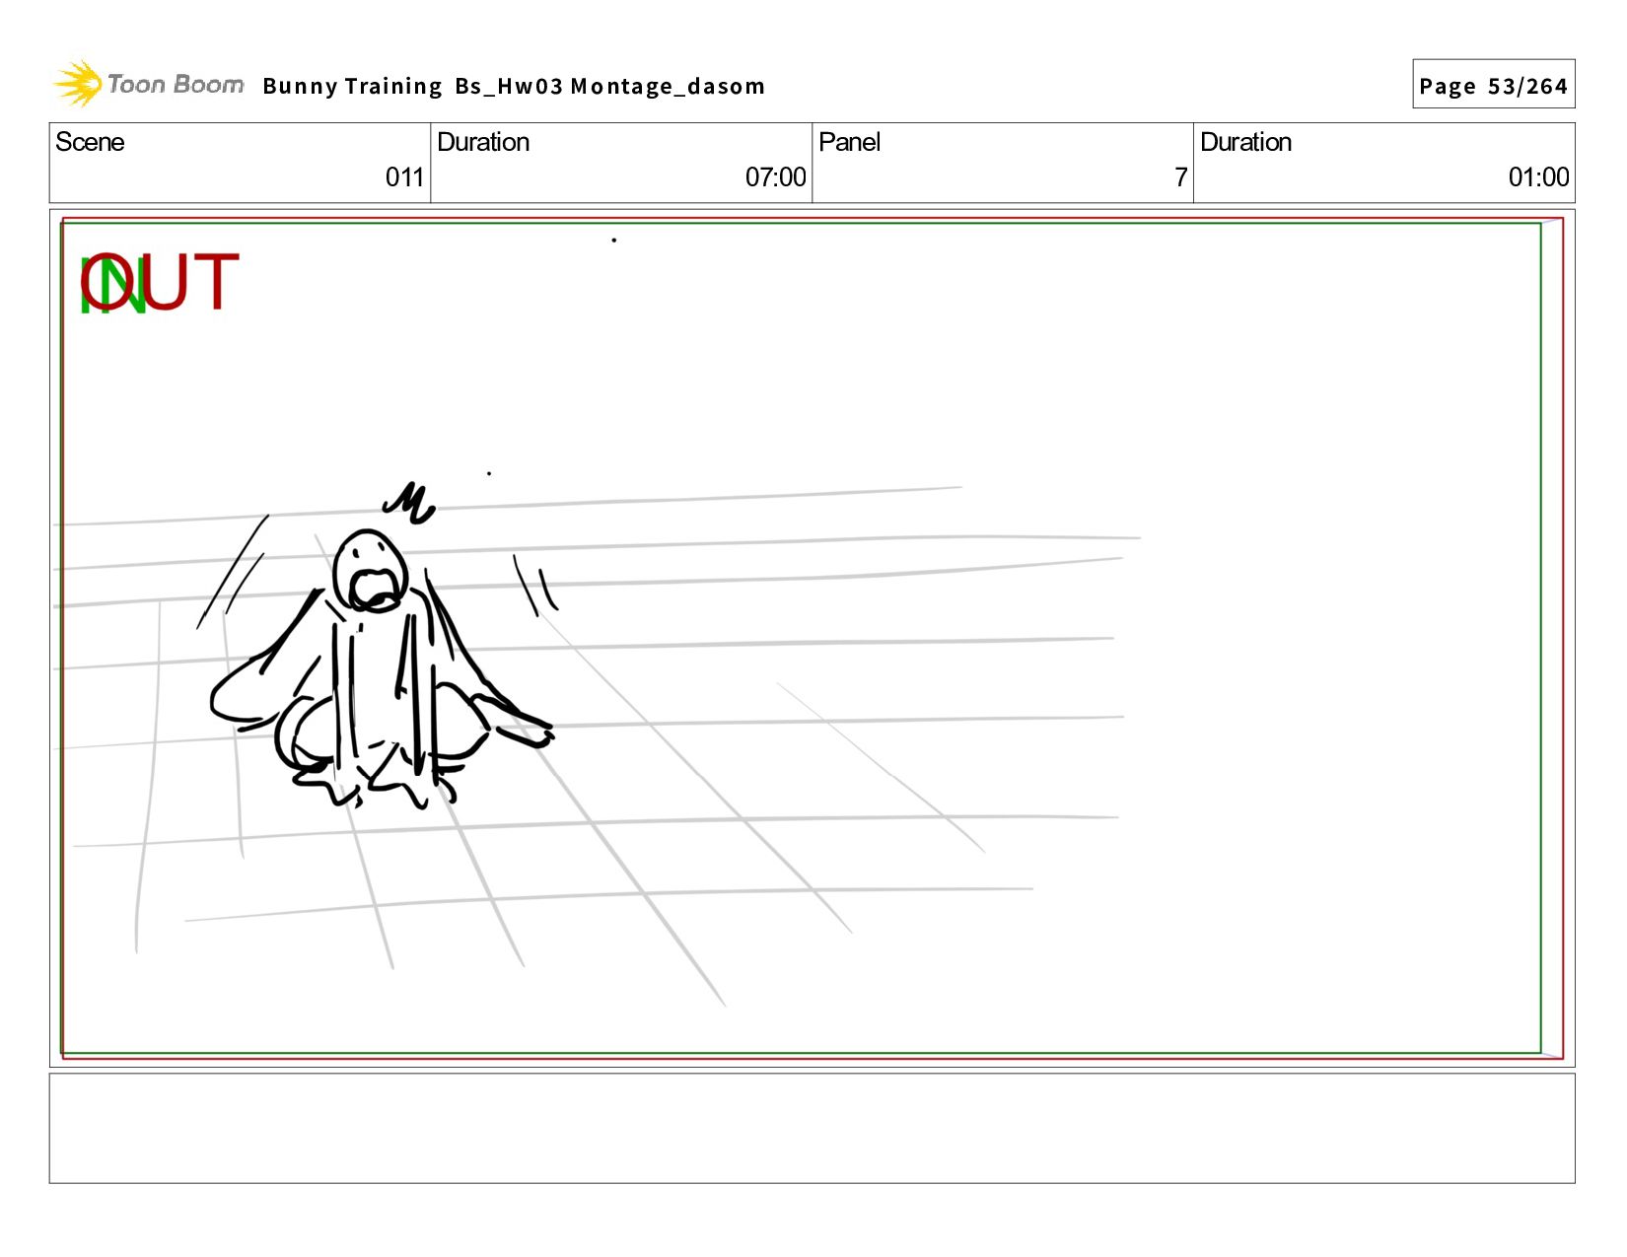The height and width of the screenshot is (1257, 1627).
Task: Click the 'Page 53/264' indicator
Action: [x=1493, y=85]
